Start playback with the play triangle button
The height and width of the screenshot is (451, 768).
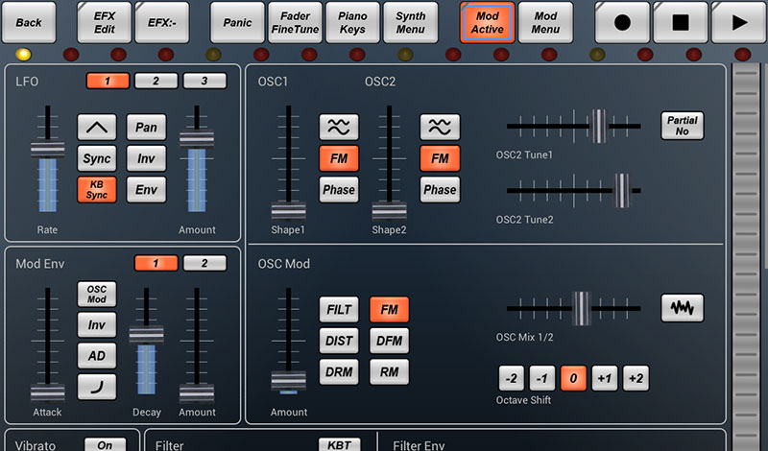coord(738,22)
